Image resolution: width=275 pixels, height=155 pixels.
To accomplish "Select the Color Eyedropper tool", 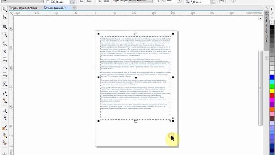I will pyautogui.click(x=5, y=128).
